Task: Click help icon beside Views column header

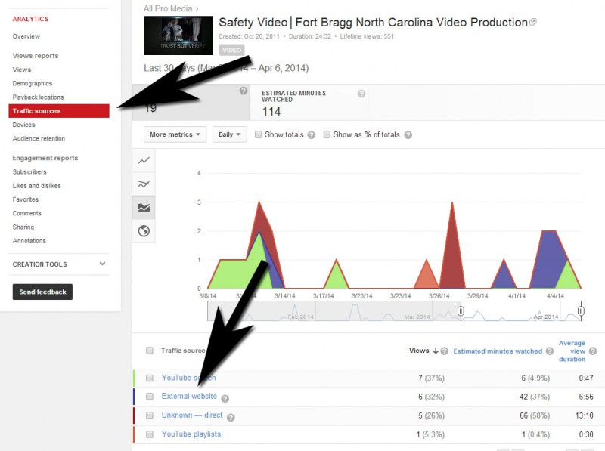Action: [x=445, y=351]
